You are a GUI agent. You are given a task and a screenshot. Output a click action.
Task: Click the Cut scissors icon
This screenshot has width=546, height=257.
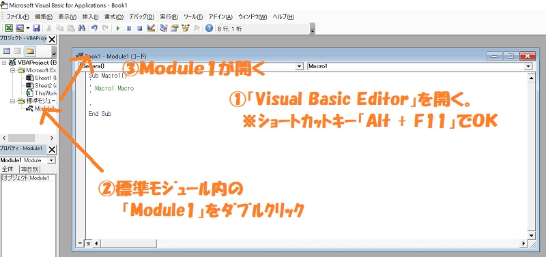click(x=49, y=28)
